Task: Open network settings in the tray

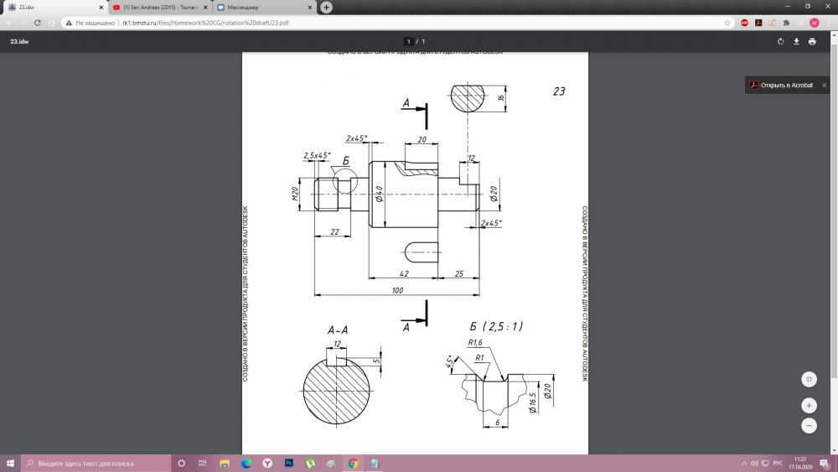Action: click(765, 463)
